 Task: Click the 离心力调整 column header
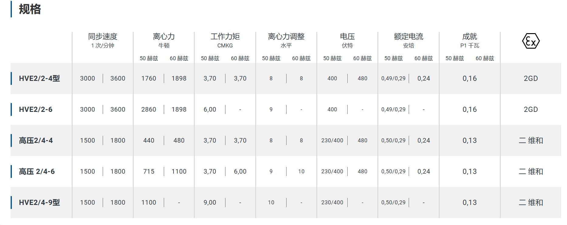click(x=286, y=36)
